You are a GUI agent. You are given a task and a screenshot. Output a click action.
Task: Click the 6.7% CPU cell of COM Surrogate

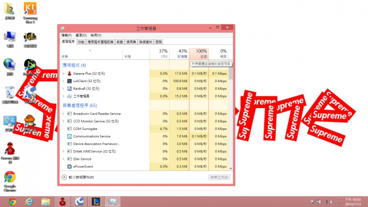point(160,129)
